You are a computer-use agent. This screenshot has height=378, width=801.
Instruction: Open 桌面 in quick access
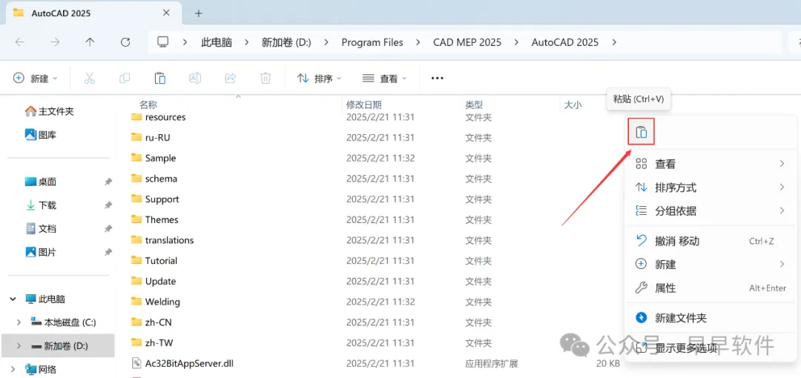coord(41,182)
